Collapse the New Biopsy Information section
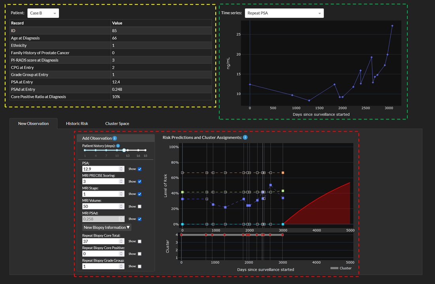 click(106, 227)
